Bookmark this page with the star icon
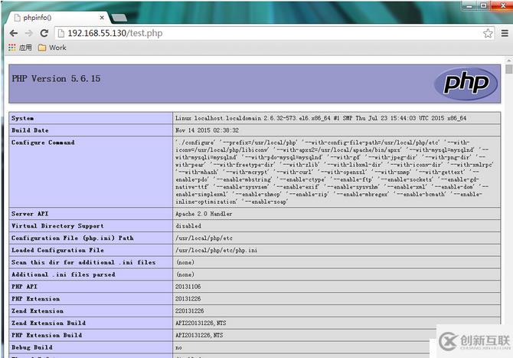The image size is (513, 358). (x=488, y=33)
